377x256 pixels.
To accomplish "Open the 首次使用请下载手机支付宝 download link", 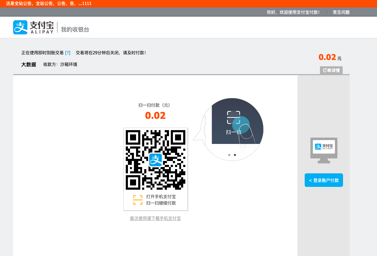I will (155, 218).
